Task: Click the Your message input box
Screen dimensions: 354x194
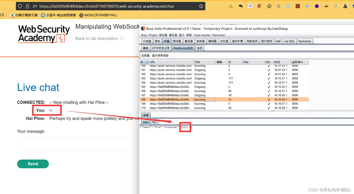Action: [x=78, y=144]
